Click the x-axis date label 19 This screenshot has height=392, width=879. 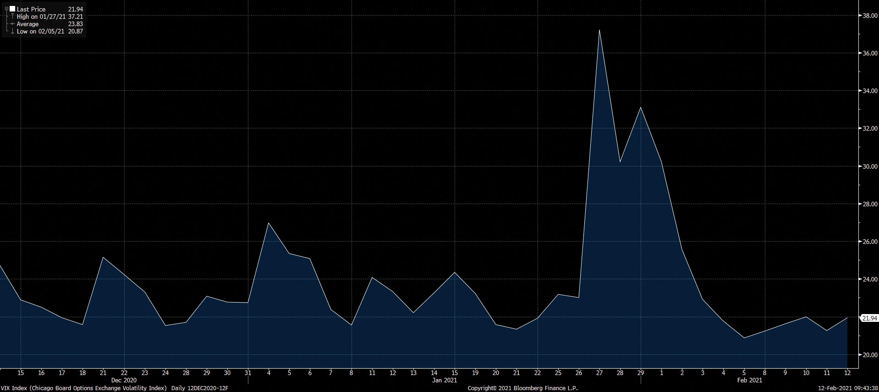pos(475,373)
